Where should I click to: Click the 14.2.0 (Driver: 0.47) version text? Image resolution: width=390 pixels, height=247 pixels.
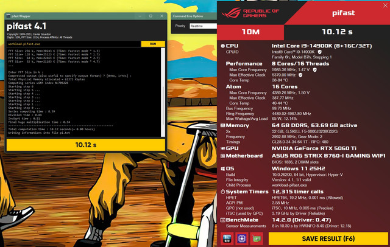point(301,220)
